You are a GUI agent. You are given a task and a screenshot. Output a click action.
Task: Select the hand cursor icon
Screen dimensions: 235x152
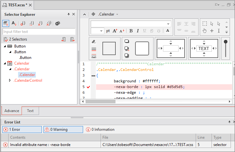[205, 31]
